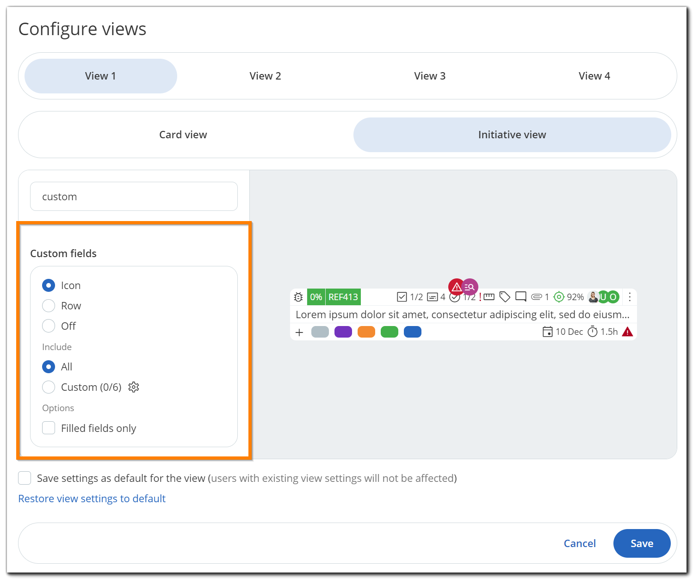Click the plus icon beside the color labels
Image resolution: width=699 pixels, height=585 pixels.
tap(299, 332)
